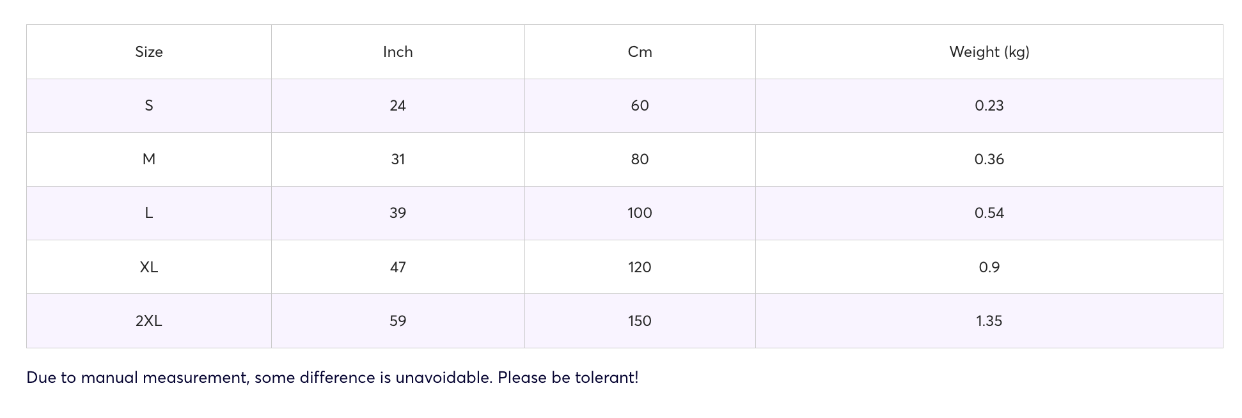Click the 100 cm value cell

[x=640, y=213]
